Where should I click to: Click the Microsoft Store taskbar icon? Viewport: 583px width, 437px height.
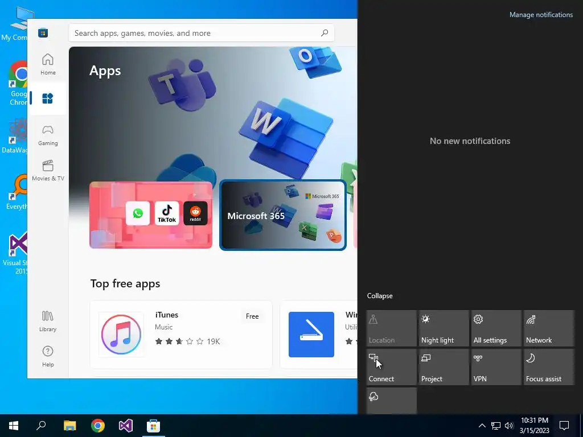pos(153,426)
